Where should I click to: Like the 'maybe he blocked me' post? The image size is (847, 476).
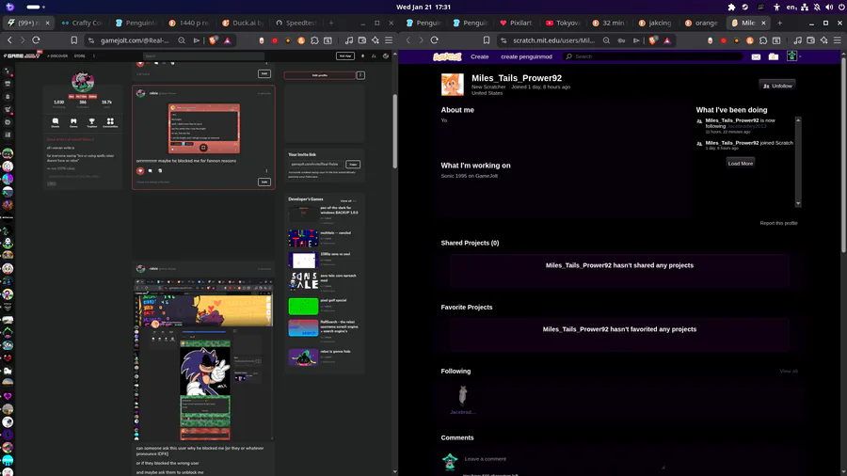pos(140,171)
